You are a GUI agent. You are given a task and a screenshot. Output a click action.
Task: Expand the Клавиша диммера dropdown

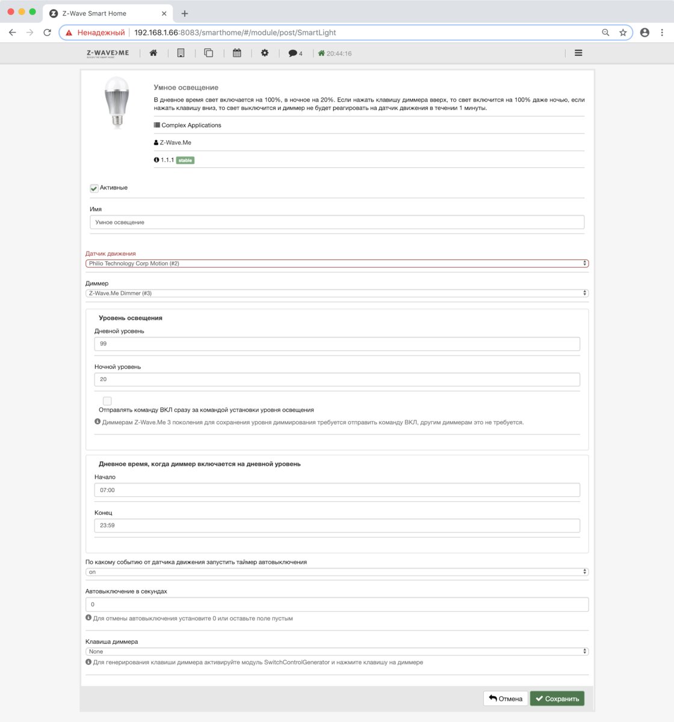[336, 651]
